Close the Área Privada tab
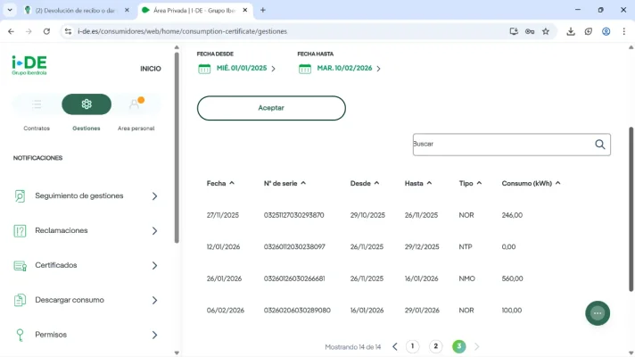The height and width of the screenshot is (357, 635). pyautogui.click(x=245, y=10)
